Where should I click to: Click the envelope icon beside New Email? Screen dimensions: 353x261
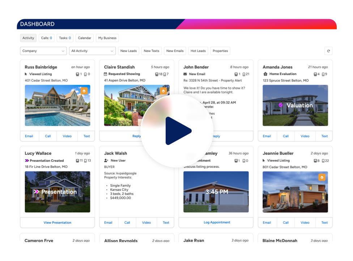pos(185,74)
